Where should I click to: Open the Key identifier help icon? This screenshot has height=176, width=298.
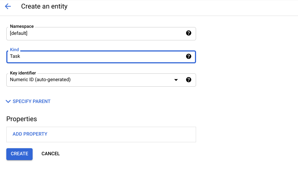tap(189, 80)
